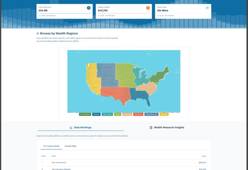Click the trend arrow icon on Wealth Gap card

207,8
